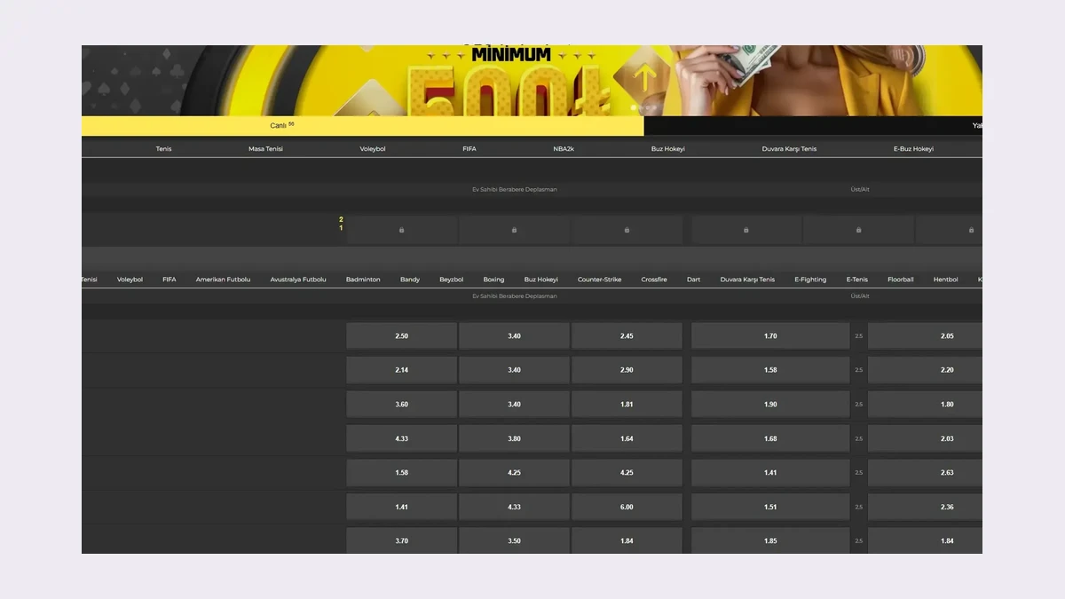Click the third lock icon in the live row
This screenshot has width=1065, height=599.
pos(627,230)
